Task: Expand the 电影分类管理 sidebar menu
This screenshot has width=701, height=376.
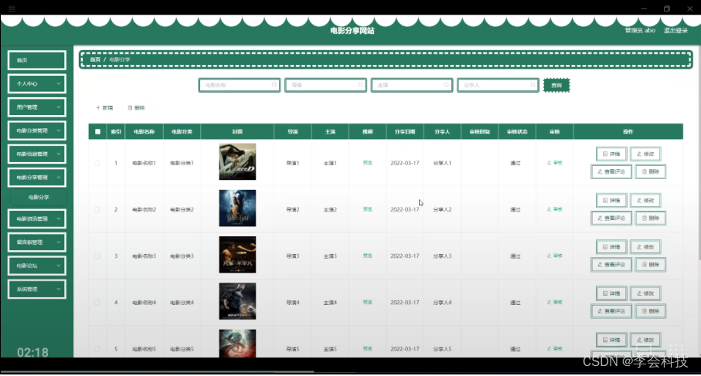Action: point(36,130)
